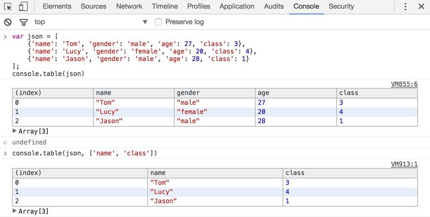Select the Console tab
Screen dimensions: 430x217
pos(306,6)
